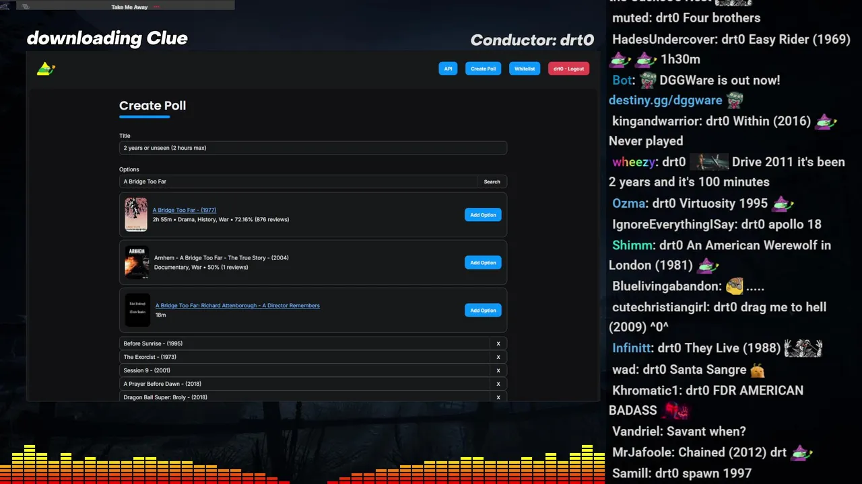
Task: Click the A Bridge Too Far 1977 poster thumbnail
Action: point(136,214)
